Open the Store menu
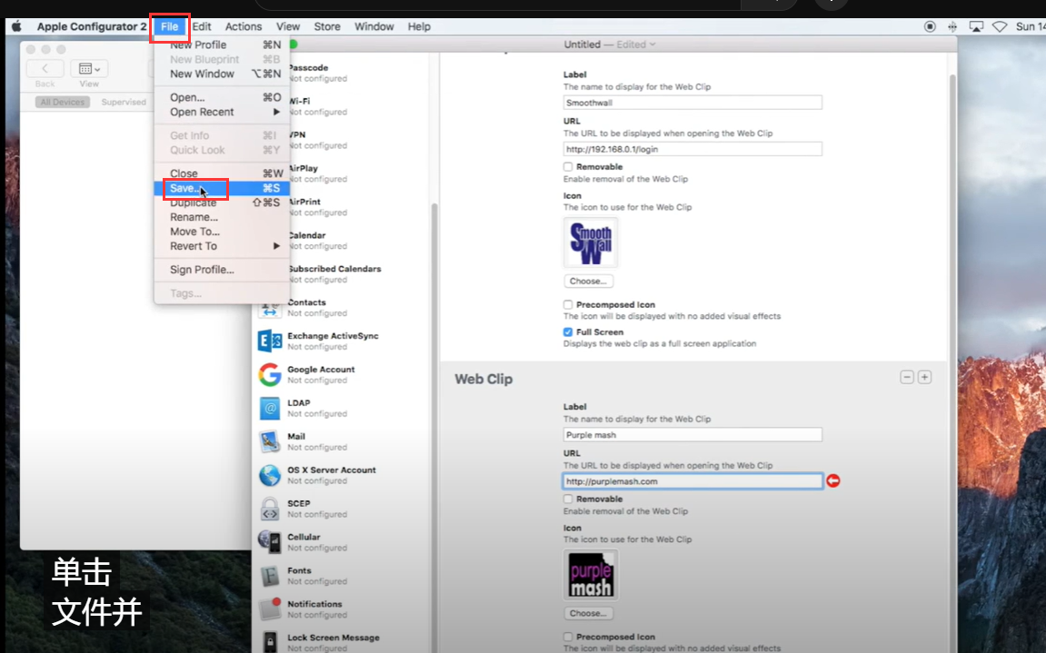The height and width of the screenshot is (653, 1046). click(327, 26)
